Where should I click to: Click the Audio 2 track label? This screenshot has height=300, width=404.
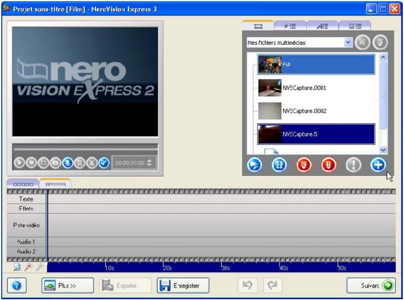[x=26, y=251]
